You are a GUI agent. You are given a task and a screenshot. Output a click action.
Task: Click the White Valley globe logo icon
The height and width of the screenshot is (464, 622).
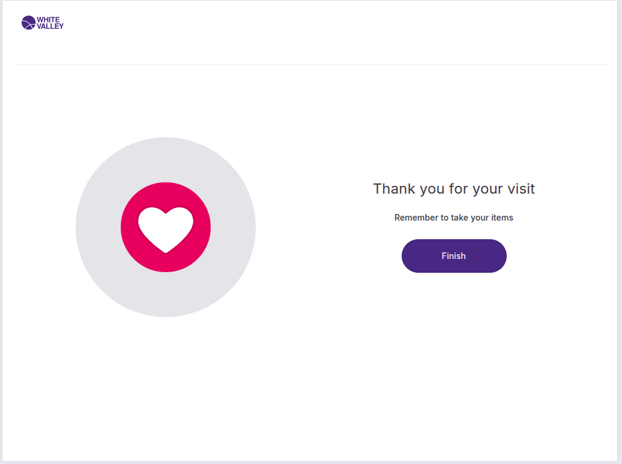click(x=28, y=23)
